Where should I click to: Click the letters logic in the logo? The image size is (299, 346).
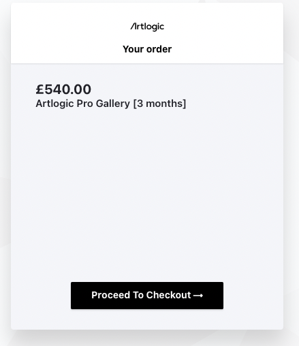click(x=154, y=27)
